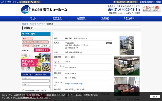Click 最終更新 date text in top bar

coord(150,2)
